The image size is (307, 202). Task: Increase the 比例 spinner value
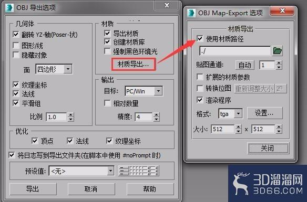click(x=70, y=115)
